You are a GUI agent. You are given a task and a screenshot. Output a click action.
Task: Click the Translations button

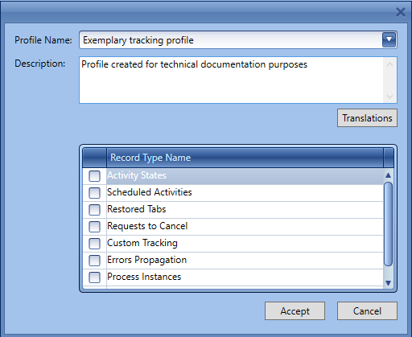pyautogui.click(x=367, y=118)
